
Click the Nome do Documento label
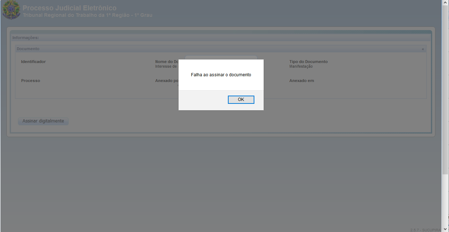[x=167, y=62]
